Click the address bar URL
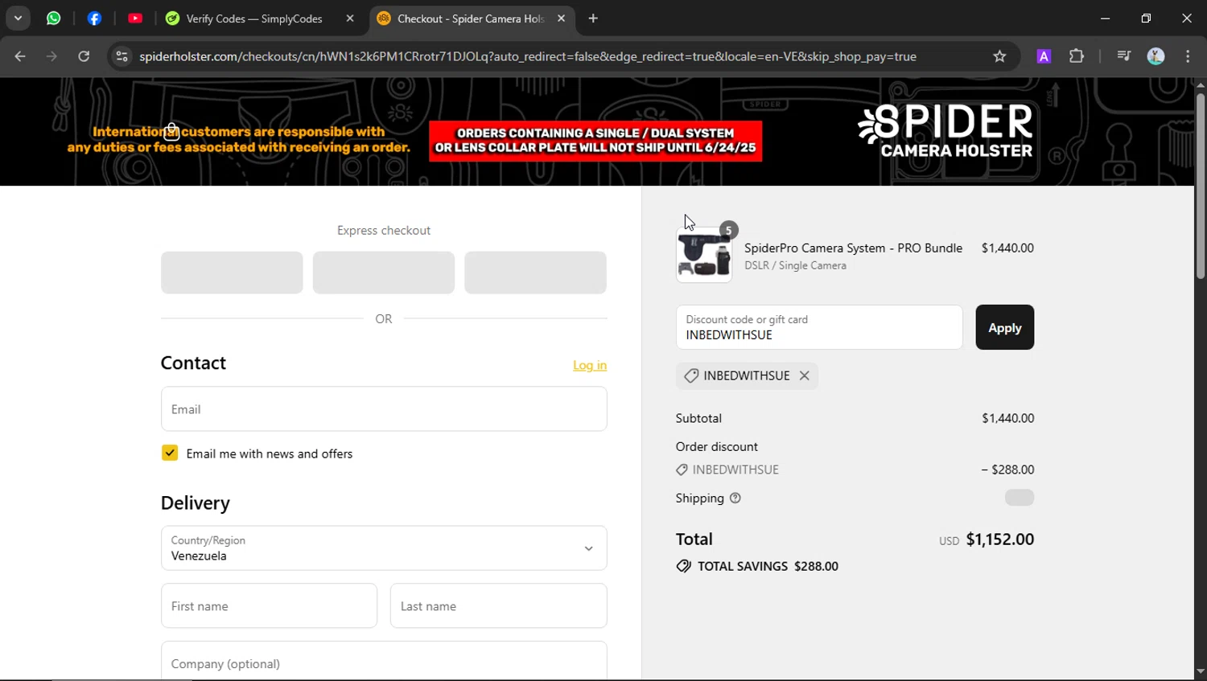Viewport: 1207px width, 681px height. pyautogui.click(x=528, y=56)
